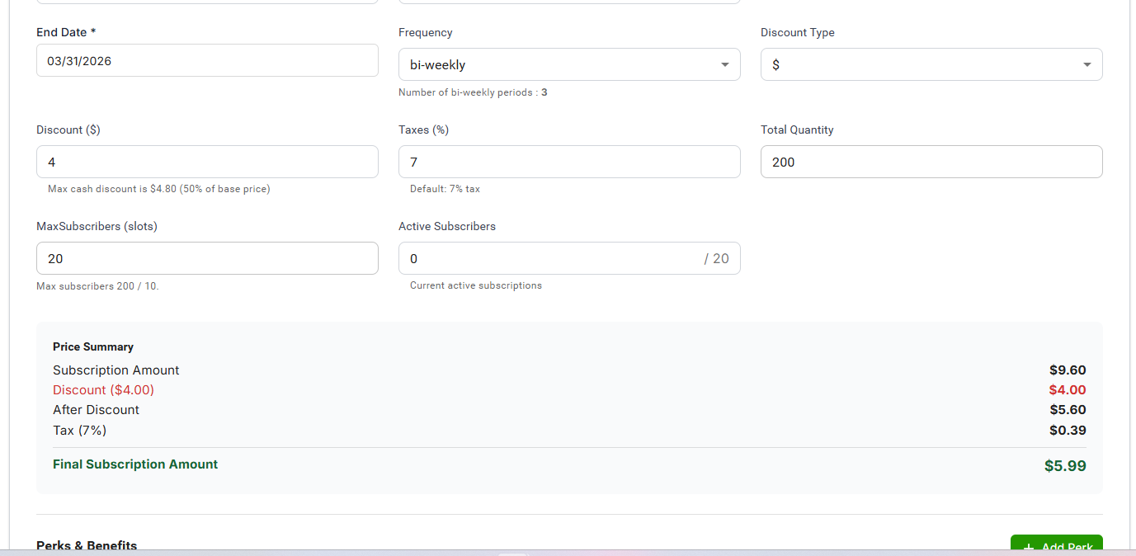Click the Frequency dropdown arrow
Screen dimensions: 1136x556
724,64
